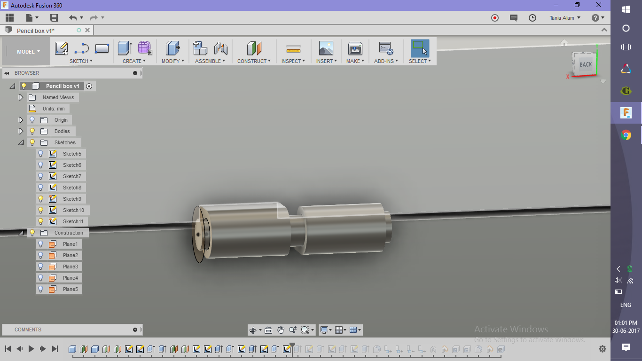
Task: Open Chrome from the taskbar
Action: point(626,135)
